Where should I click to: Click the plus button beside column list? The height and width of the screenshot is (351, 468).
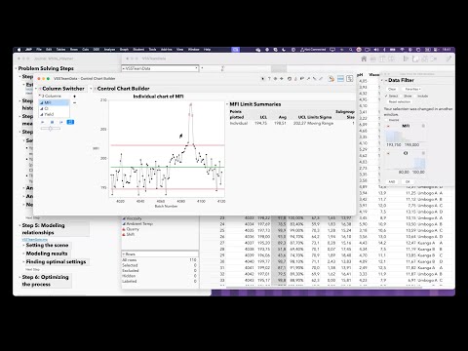tap(74, 97)
